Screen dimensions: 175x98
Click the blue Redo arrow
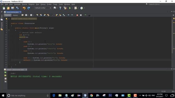(29, 8)
